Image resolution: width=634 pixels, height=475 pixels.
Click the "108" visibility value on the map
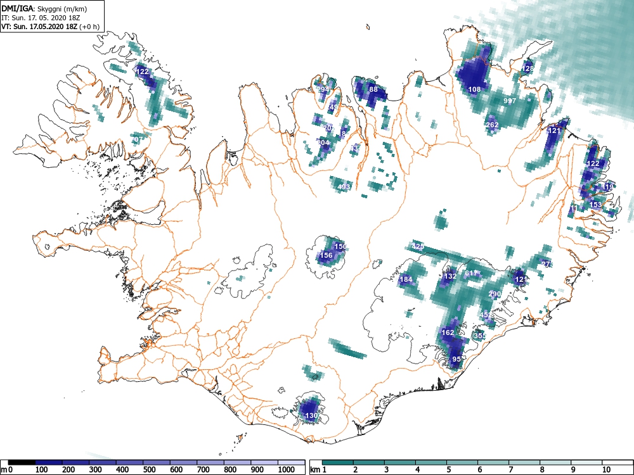tap(474, 89)
